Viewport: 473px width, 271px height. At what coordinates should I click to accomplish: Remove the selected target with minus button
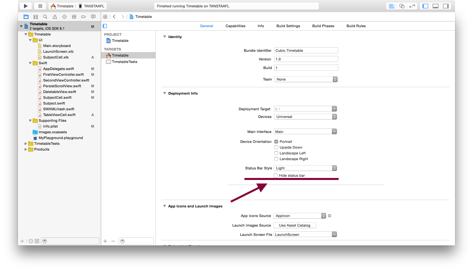pos(113,241)
